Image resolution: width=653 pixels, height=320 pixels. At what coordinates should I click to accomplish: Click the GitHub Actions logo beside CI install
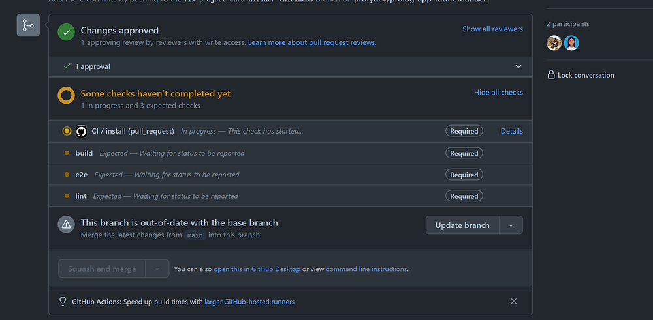pyautogui.click(x=82, y=131)
